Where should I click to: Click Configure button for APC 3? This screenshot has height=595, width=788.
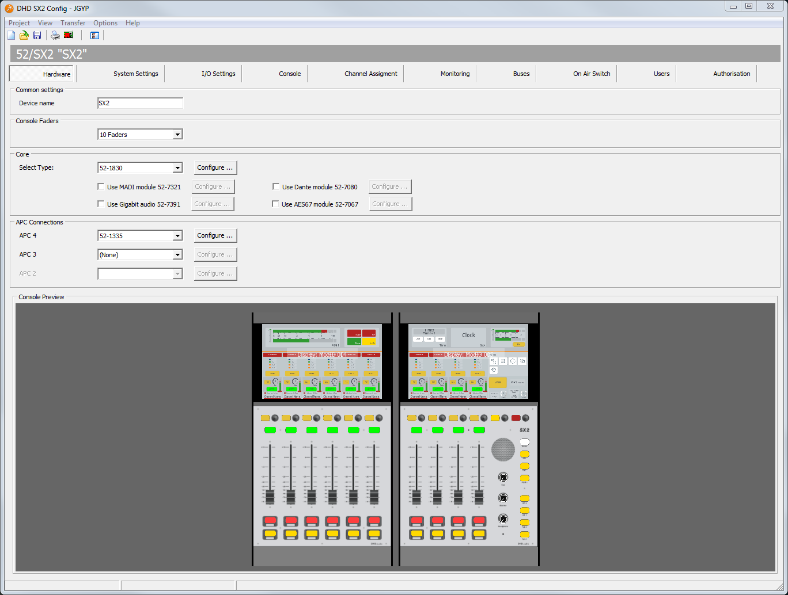pos(215,254)
